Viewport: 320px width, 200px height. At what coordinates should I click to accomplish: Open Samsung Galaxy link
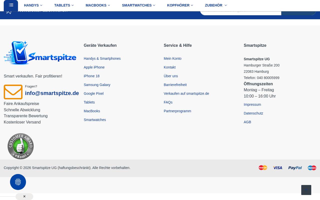(x=97, y=85)
